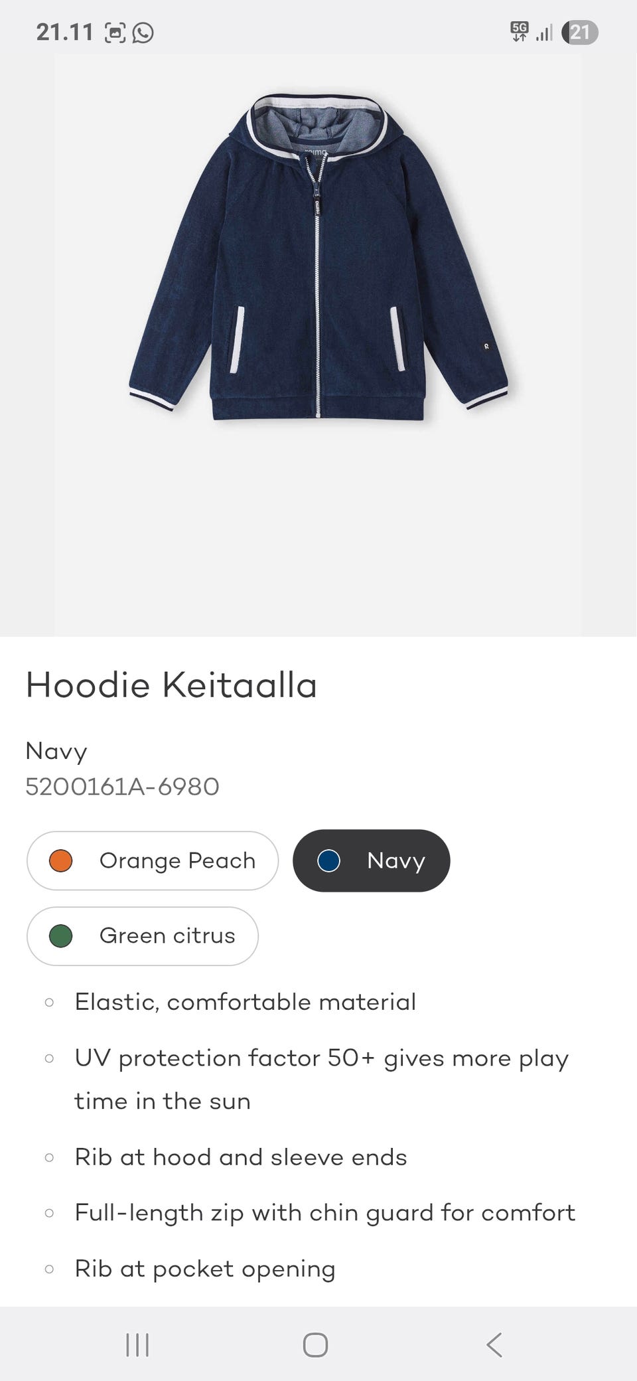Tap the 5G network indicator
Image resolution: width=637 pixels, height=1381 pixels.
520,31
